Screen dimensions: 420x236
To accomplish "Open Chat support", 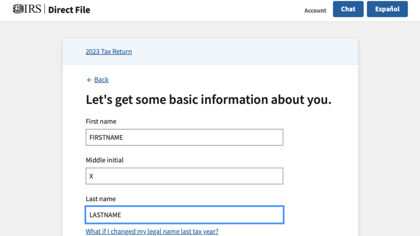I will point(348,9).
